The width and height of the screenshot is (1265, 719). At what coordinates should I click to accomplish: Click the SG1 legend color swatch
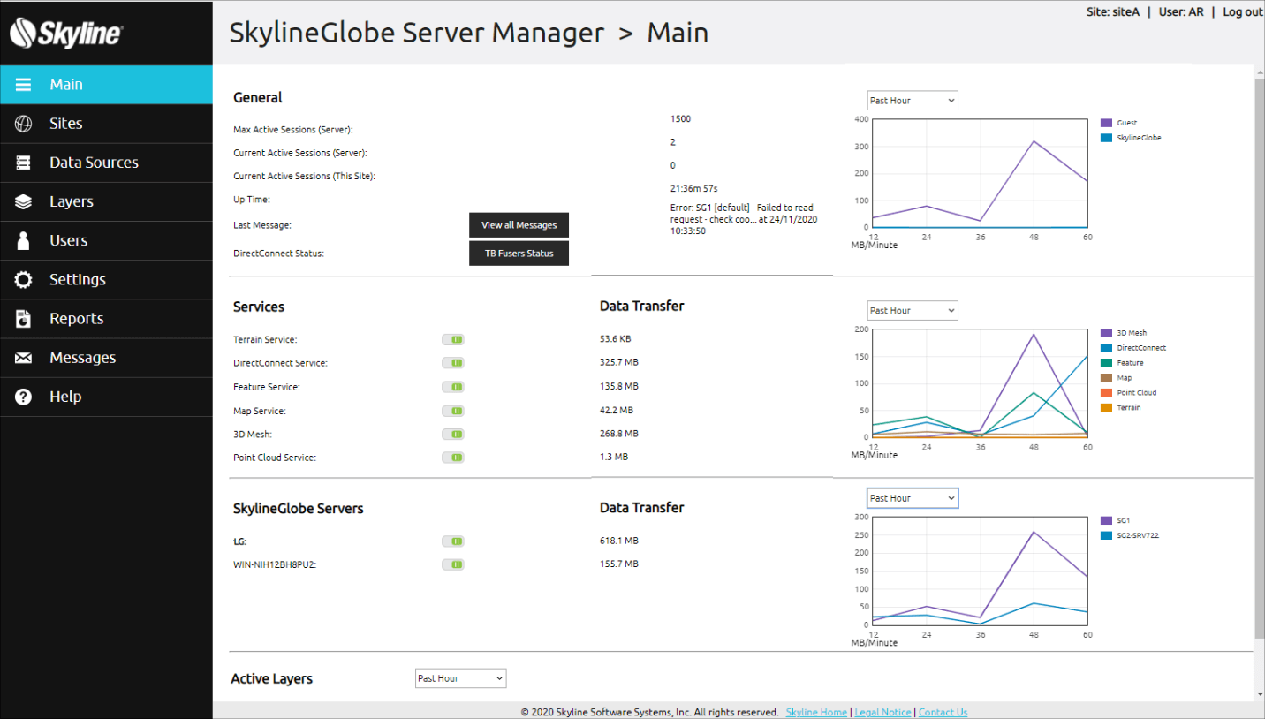click(1106, 520)
